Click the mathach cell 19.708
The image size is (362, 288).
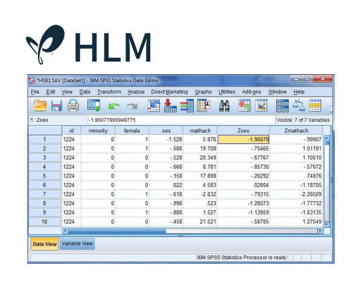coord(200,149)
